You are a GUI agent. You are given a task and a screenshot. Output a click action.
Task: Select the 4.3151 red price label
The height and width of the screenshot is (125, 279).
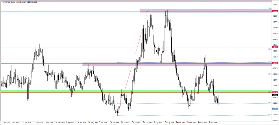[275, 63]
